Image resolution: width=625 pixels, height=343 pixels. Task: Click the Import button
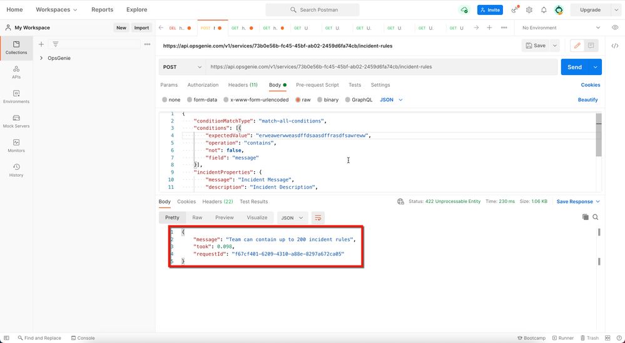point(141,28)
